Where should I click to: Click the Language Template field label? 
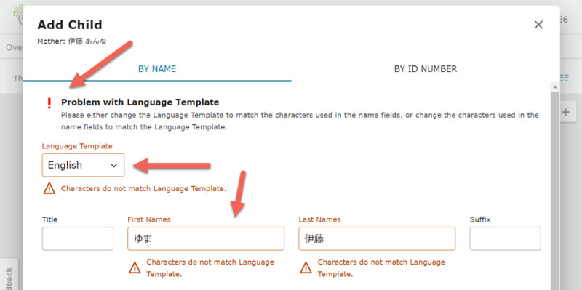(77, 146)
